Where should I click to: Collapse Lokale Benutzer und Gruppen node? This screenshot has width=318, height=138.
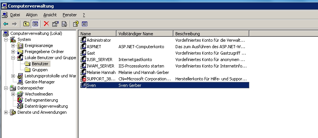pos(13,58)
